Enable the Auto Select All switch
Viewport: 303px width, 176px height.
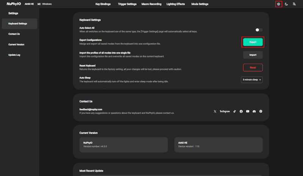259,30
